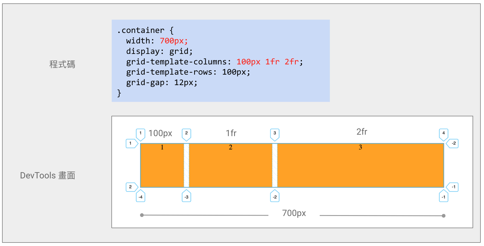Click the 2fr column size label

(362, 132)
